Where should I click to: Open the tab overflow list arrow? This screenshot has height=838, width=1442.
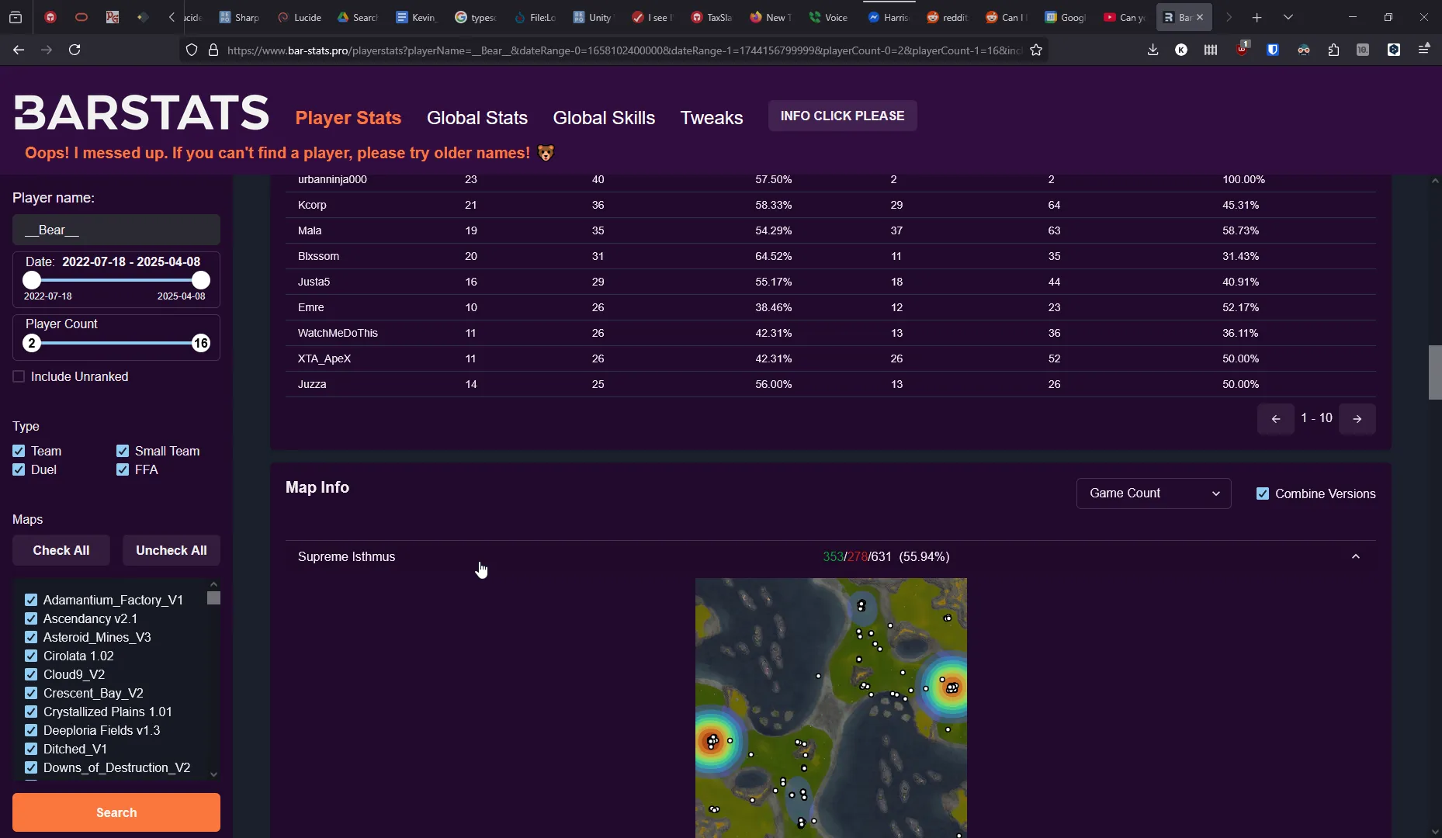tap(1288, 16)
